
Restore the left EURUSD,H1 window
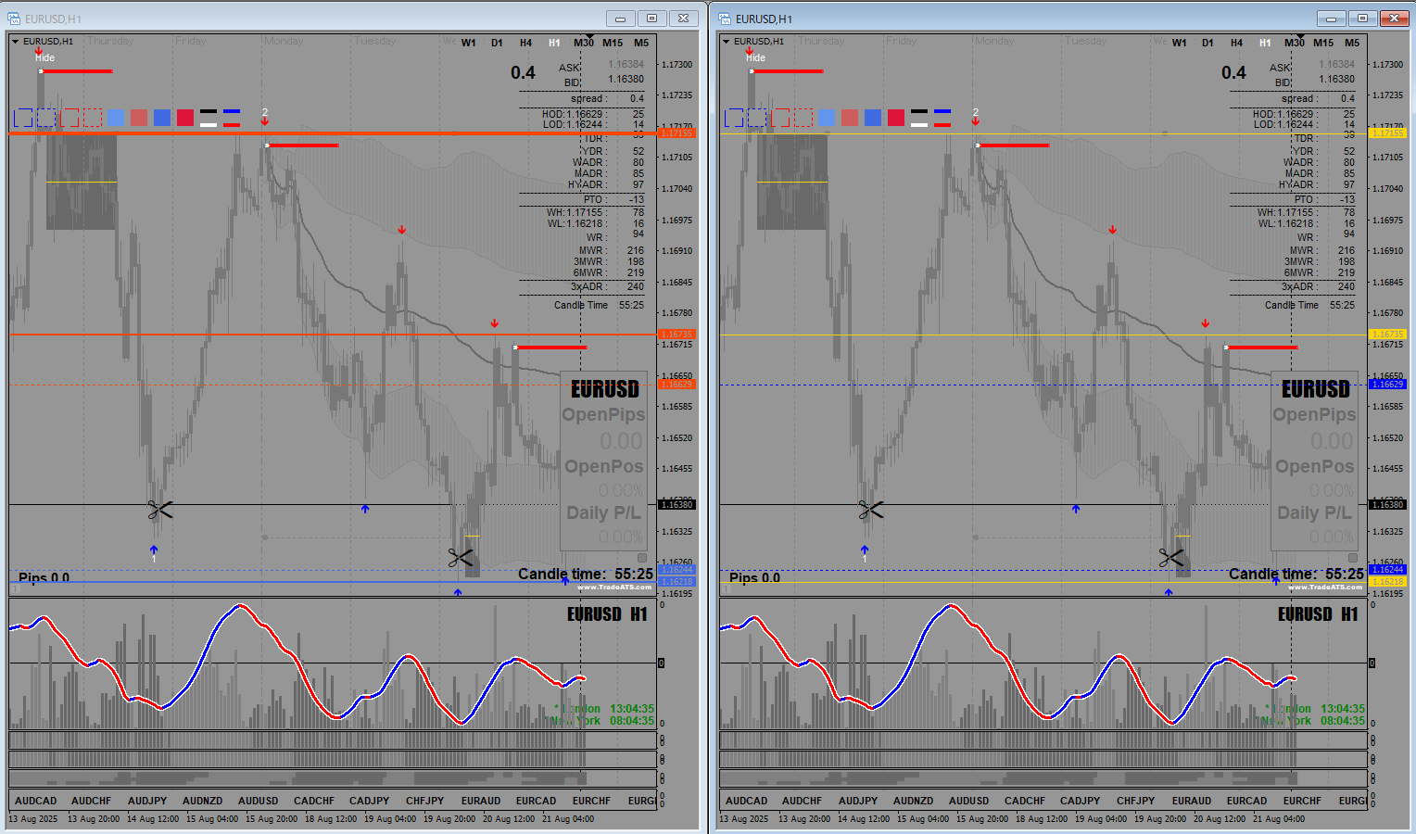point(652,19)
